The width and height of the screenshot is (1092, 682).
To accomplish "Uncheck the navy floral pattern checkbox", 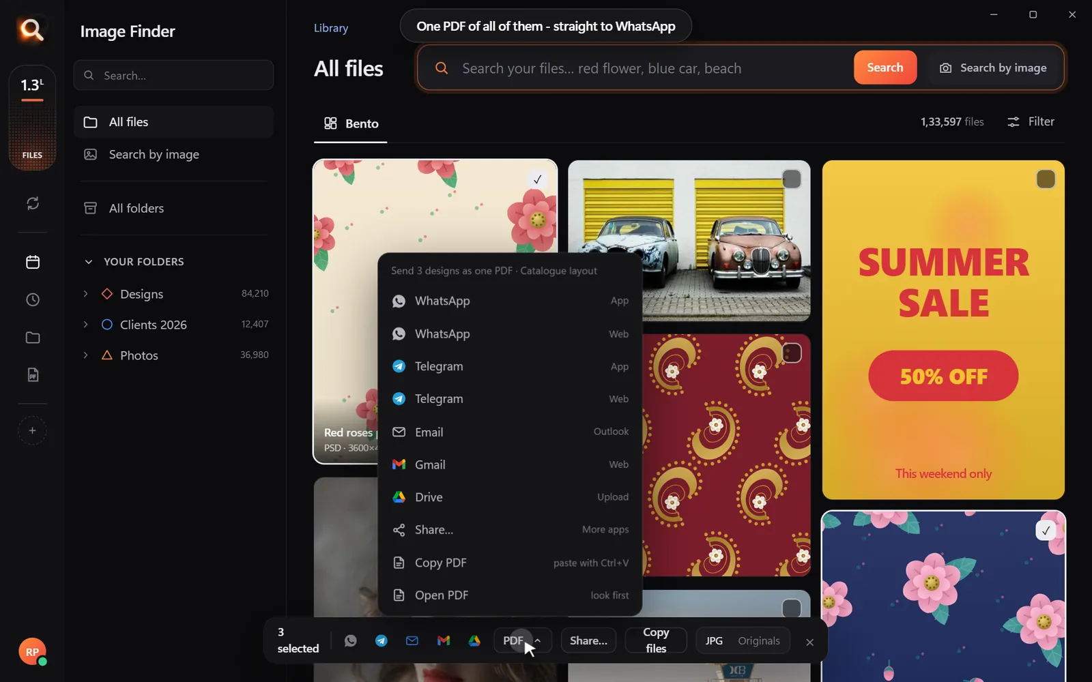I will [x=1046, y=530].
